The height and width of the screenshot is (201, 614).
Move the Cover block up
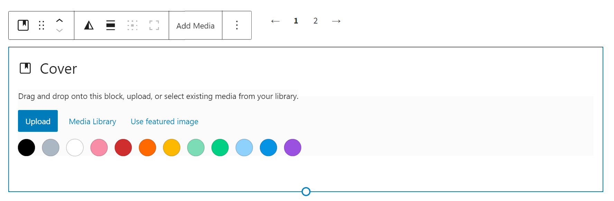[x=59, y=20]
